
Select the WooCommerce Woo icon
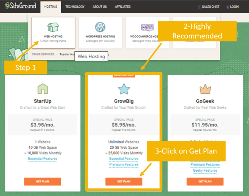click(147, 27)
